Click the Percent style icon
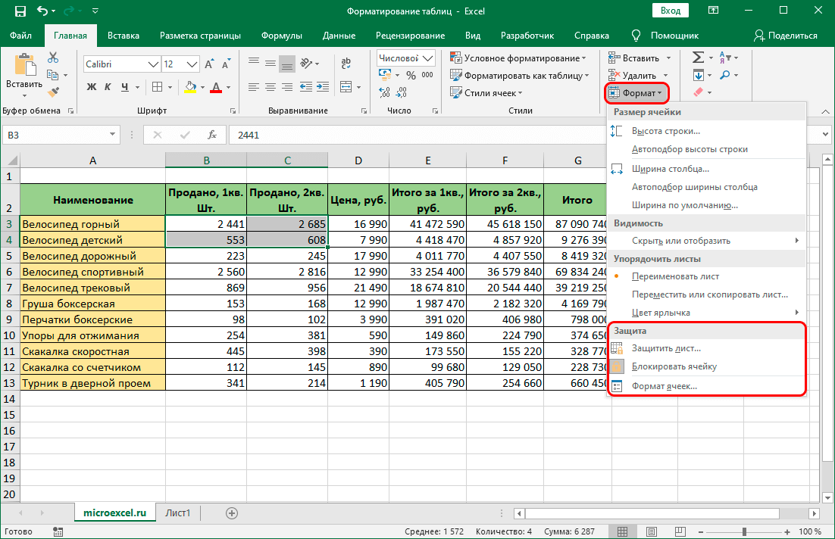This screenshot has width=835, height=539. pos(410,75)
